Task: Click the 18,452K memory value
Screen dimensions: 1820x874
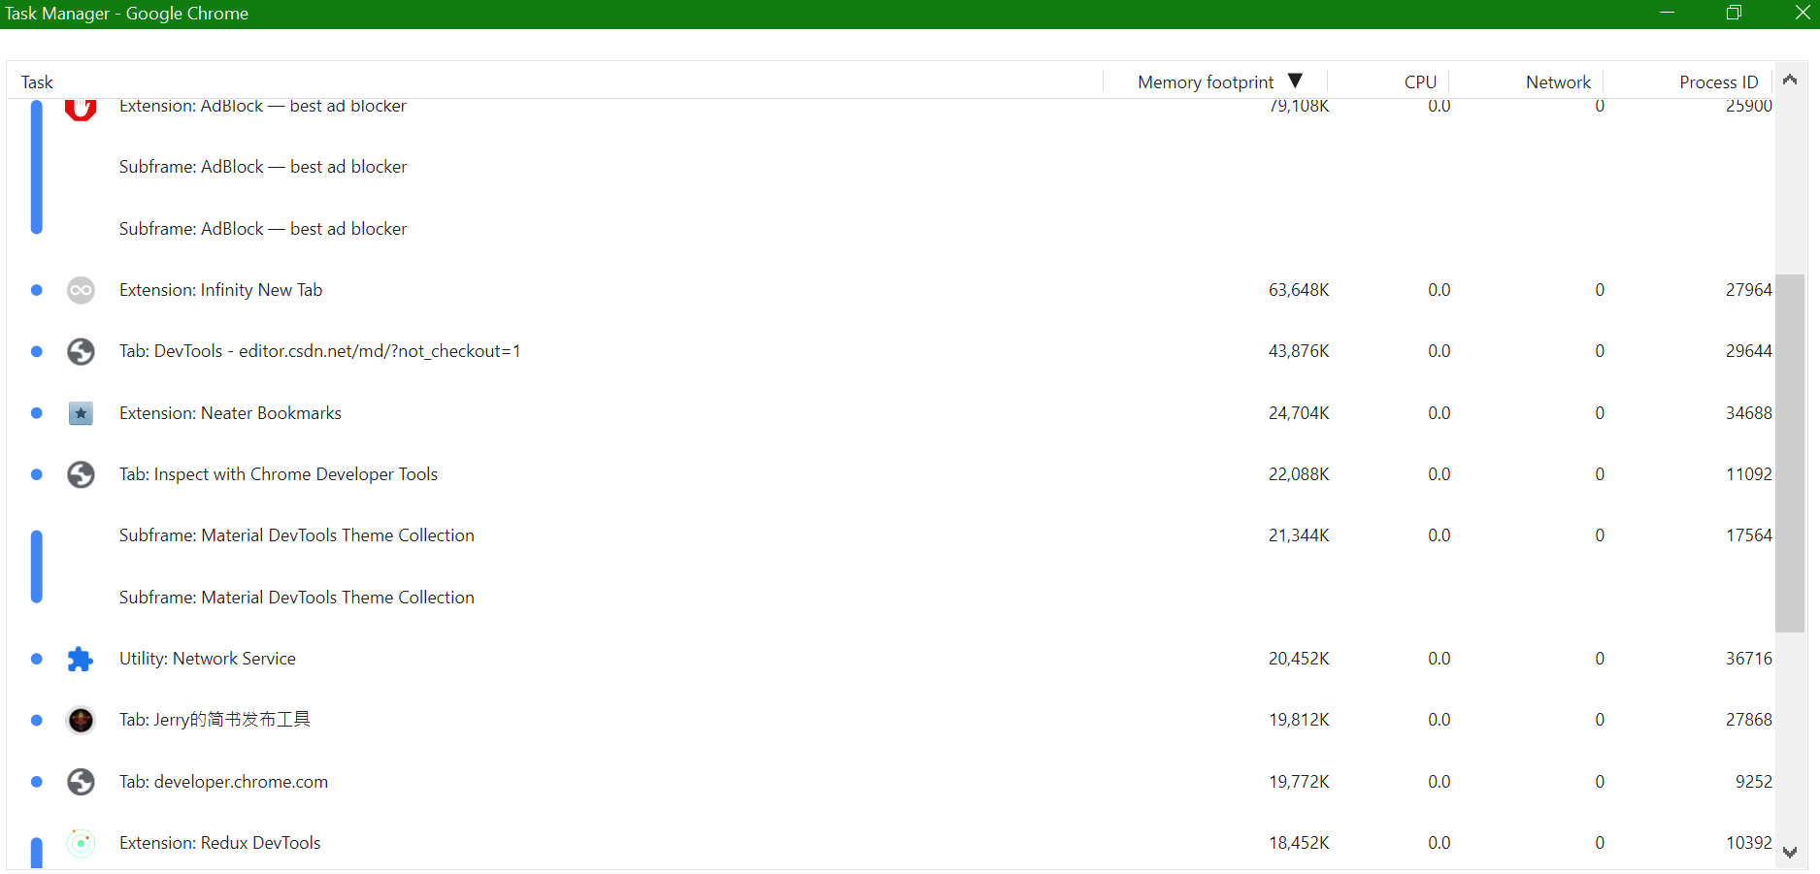Action: [1299, 843]
